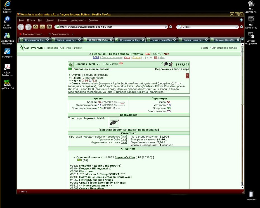Open mp3DirectCut desktop icon
The width and height of the screenshot is (260, 208).
point(7,85)
